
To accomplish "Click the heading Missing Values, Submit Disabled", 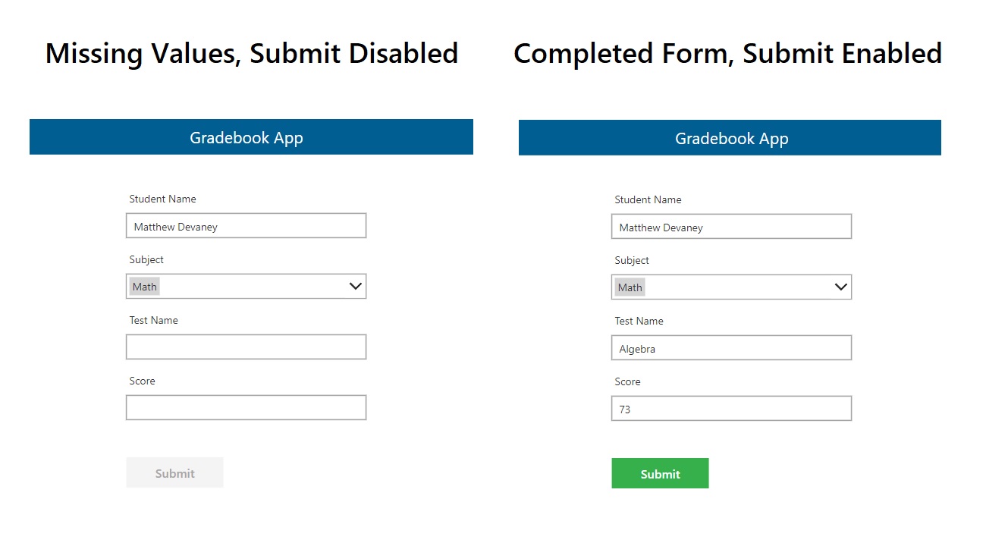I will (x=252, y=53).
